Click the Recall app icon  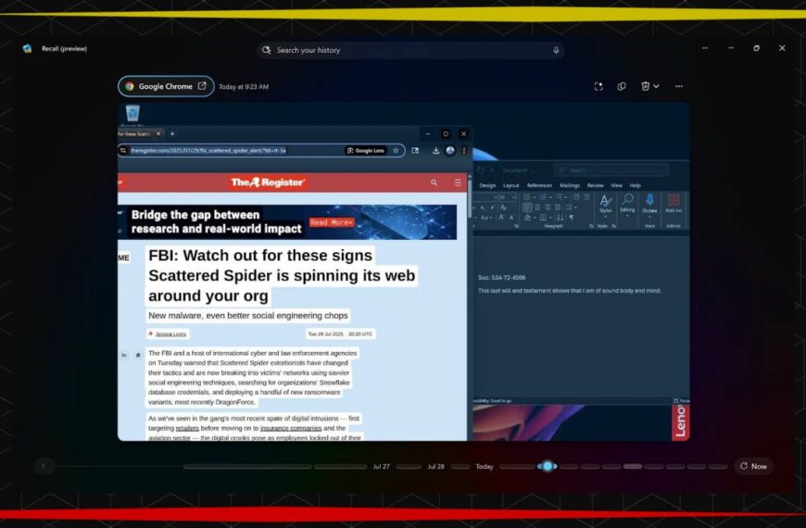tap(27, 48)
